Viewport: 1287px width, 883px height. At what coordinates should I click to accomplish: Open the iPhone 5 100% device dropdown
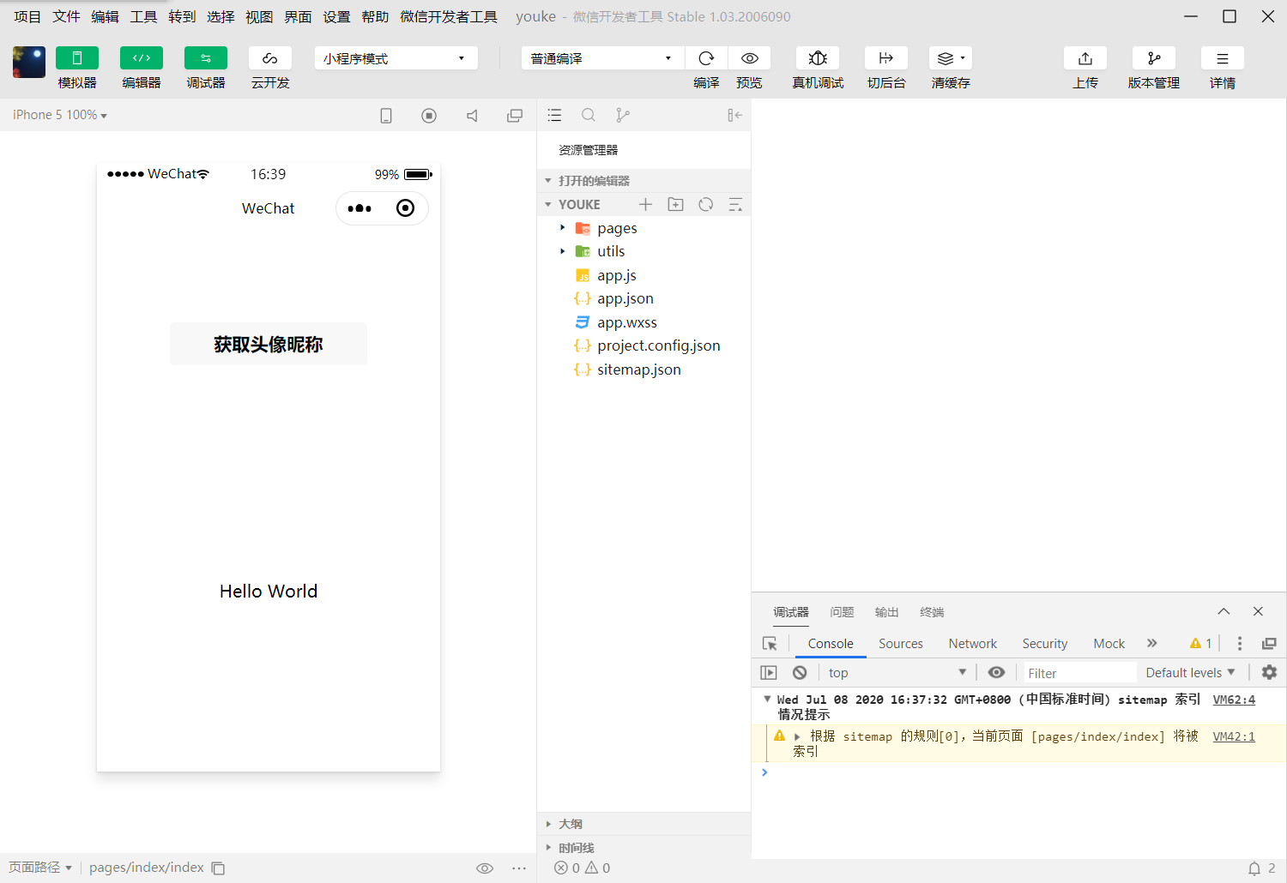tap(60, 115)
